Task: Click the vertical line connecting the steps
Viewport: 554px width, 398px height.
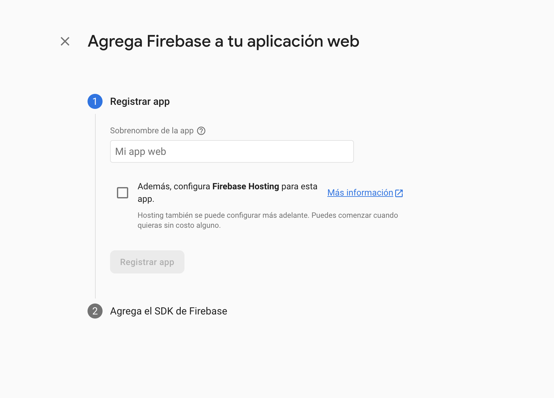Action: tap(95, 207)
